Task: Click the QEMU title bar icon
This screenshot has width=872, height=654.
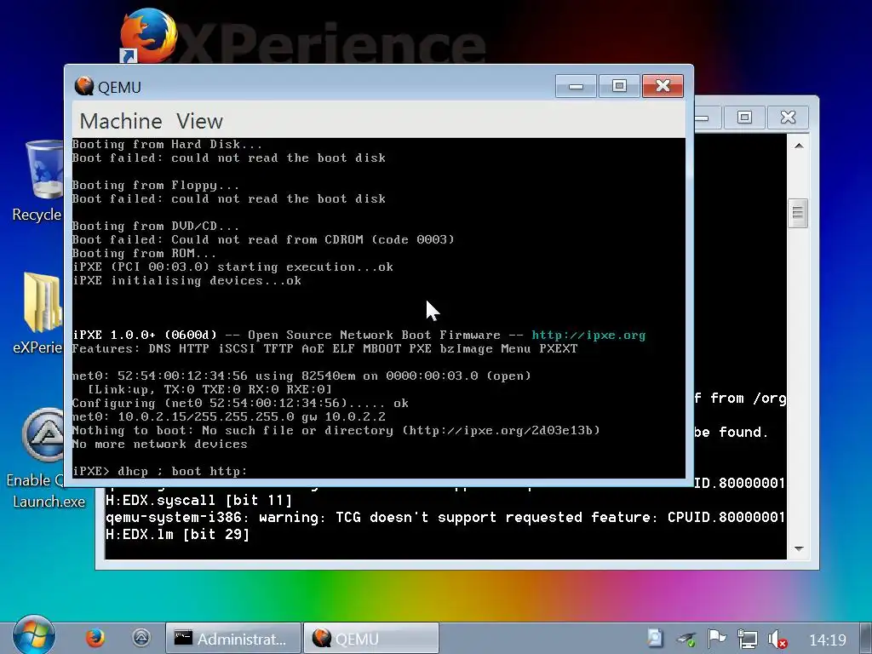Action: click(x=84, y=86)
